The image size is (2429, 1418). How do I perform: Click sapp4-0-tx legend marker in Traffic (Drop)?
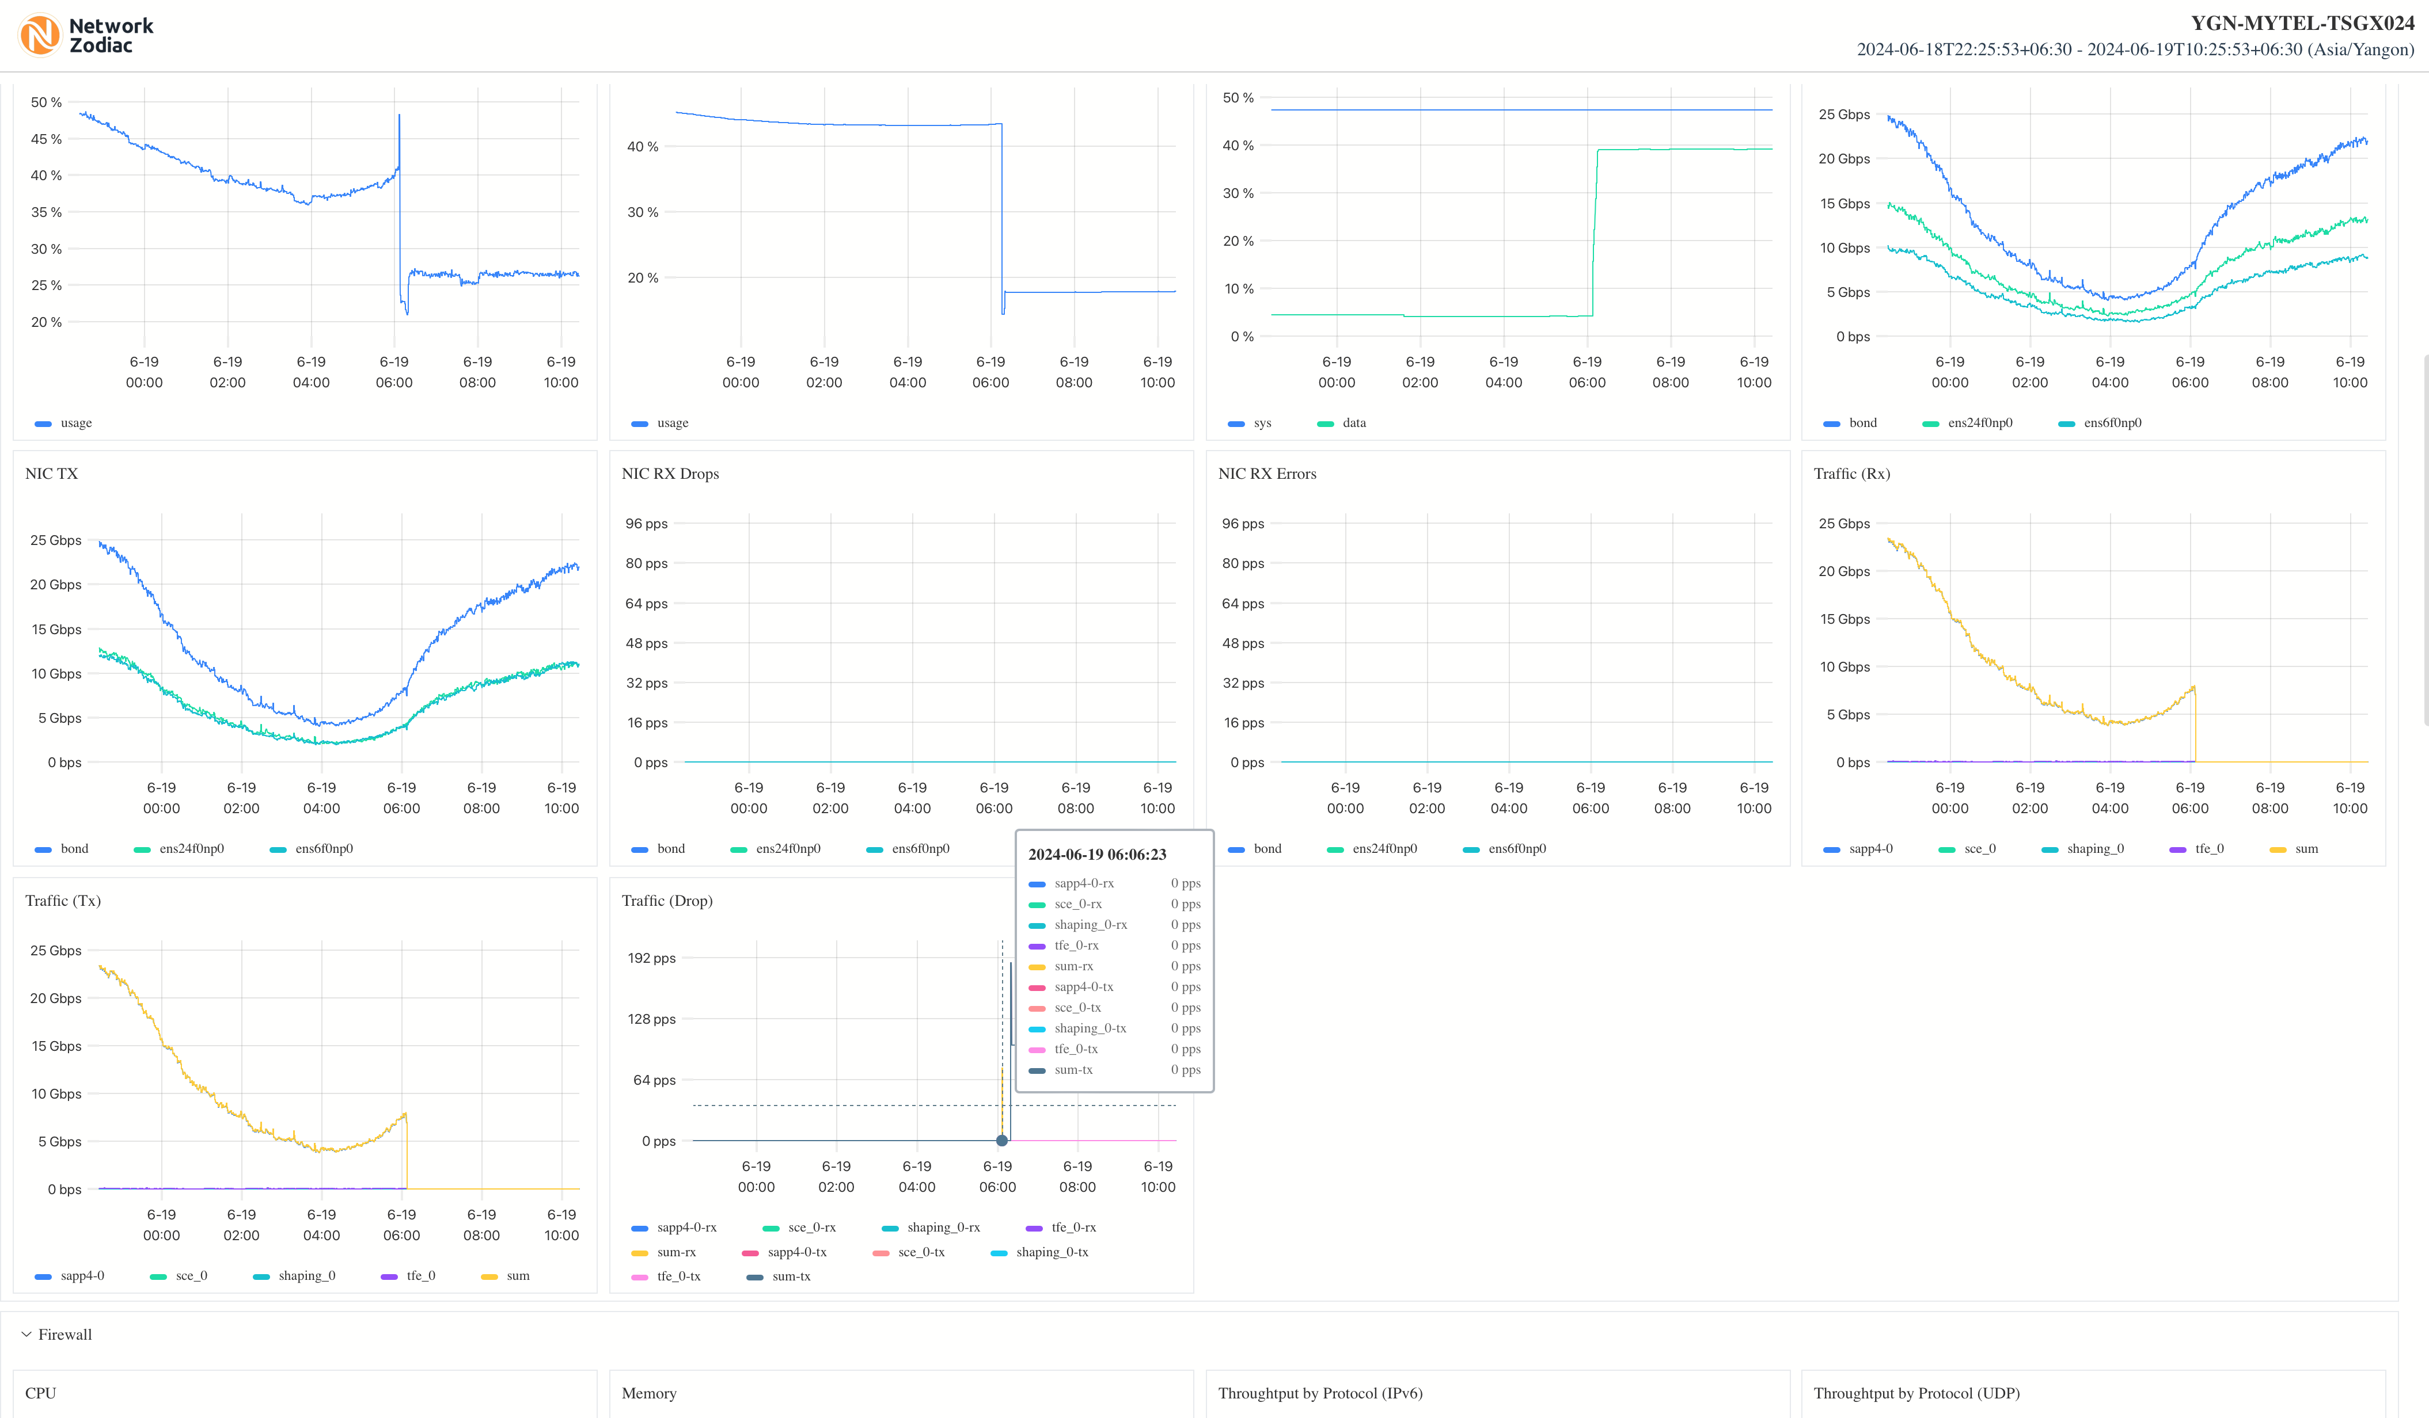pyautogui.click(x=750, y=1252)
